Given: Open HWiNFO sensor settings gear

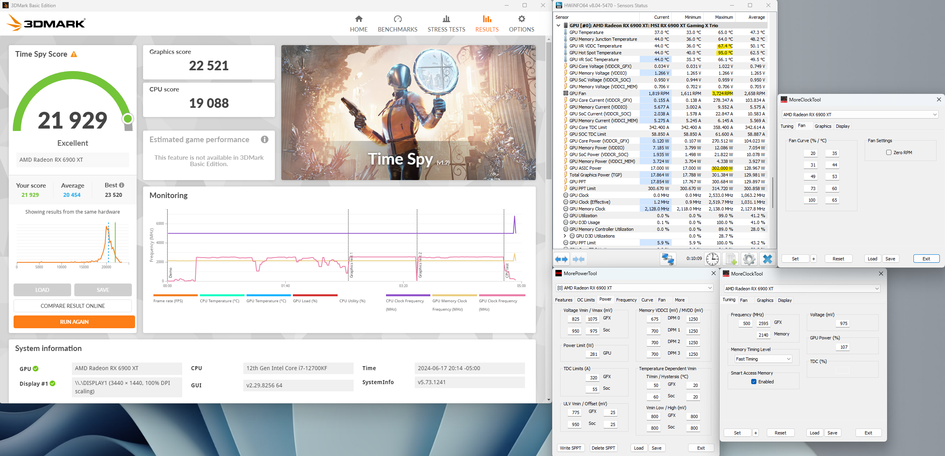Looking at the screenshot, I should [x=749, y=259].
